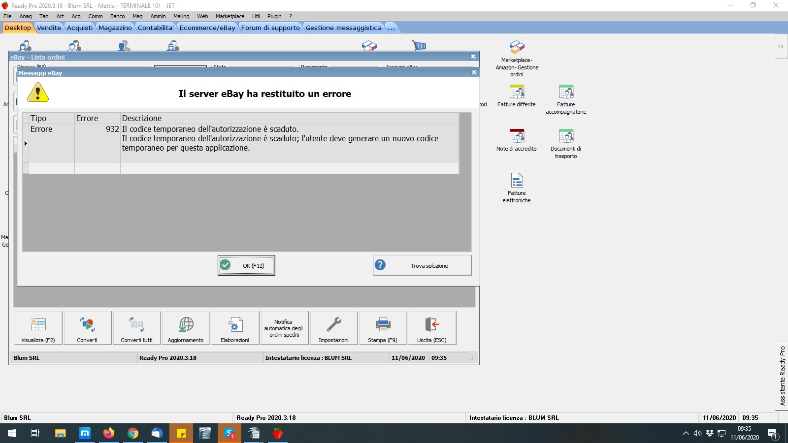Open Fatture differite desktop icon
This screenshot has width=788, height=443.
517,95
